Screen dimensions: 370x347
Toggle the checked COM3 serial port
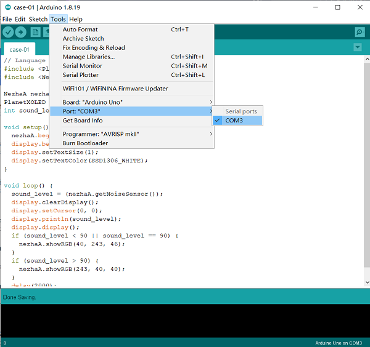pos(237,121)
